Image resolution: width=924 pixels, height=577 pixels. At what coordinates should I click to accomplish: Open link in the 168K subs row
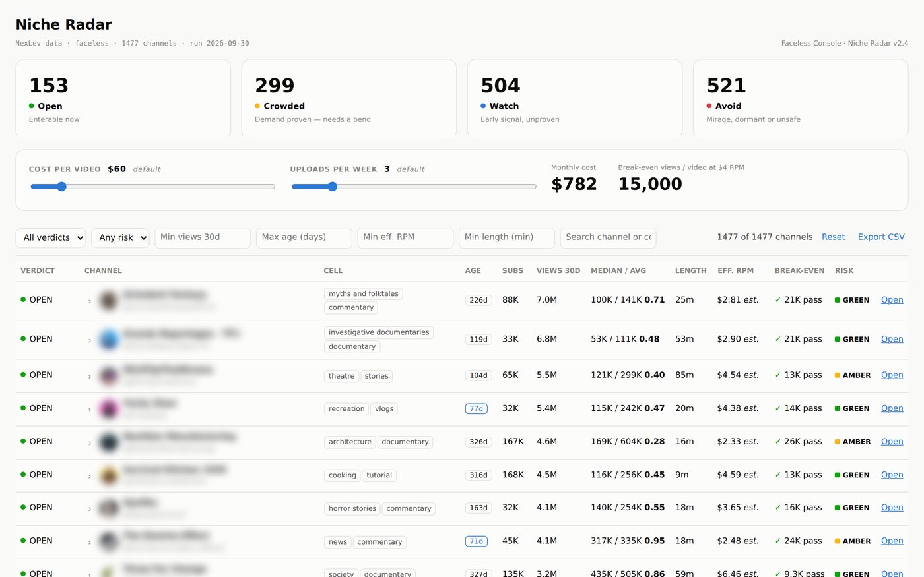(892, 475)
